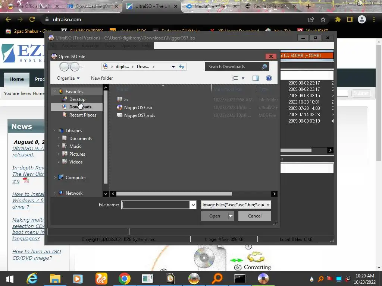Expand the Documents library node
The image size is (382, 286).
point(59,139)
